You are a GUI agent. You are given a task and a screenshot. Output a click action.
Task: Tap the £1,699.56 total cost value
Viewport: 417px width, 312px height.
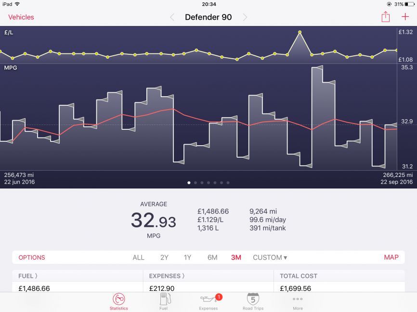[296, 288]
